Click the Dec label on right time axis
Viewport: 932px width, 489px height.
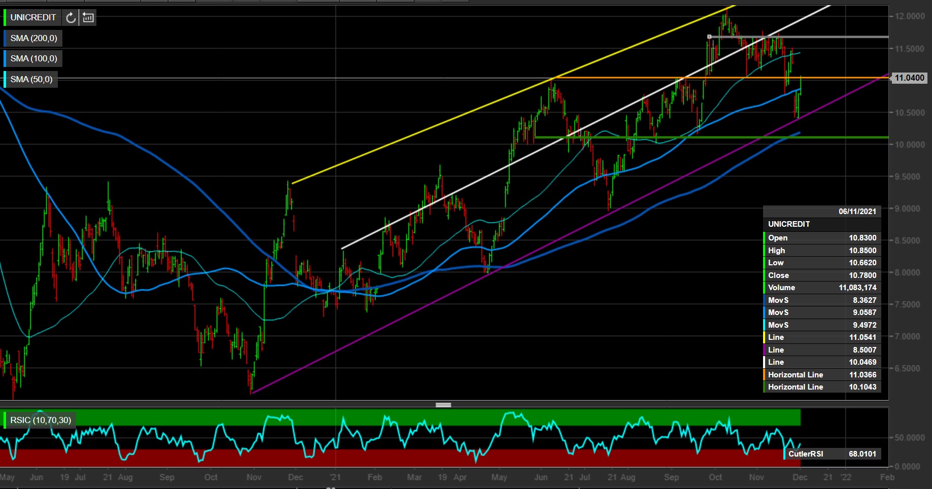click(800, 477)
